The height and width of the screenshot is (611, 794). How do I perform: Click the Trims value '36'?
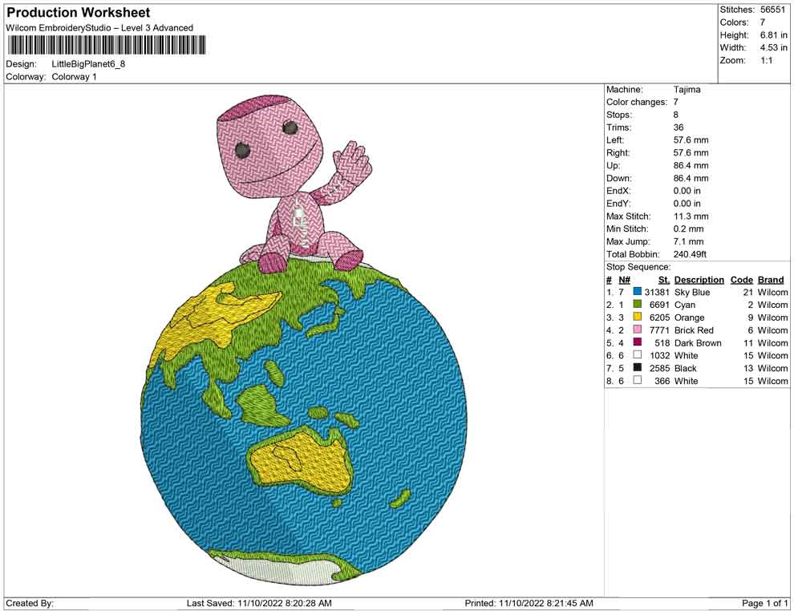click(x=678, y=127)
